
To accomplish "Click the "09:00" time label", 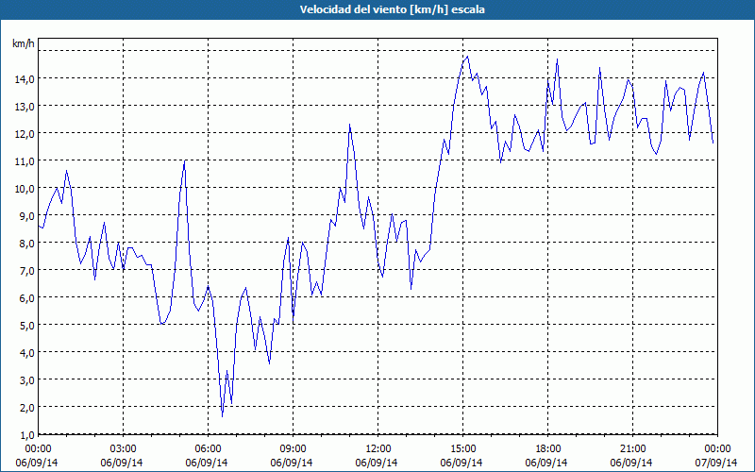I will 293,449.
